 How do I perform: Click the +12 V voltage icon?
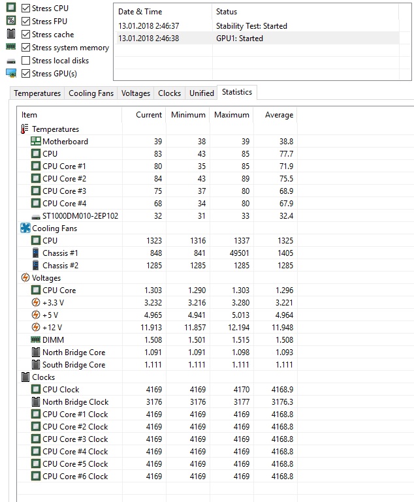tap(36, 328)
